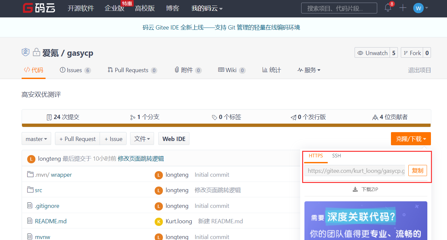Go to 企业版 in top navigation
447x240 pixels.
pos(114,9)
